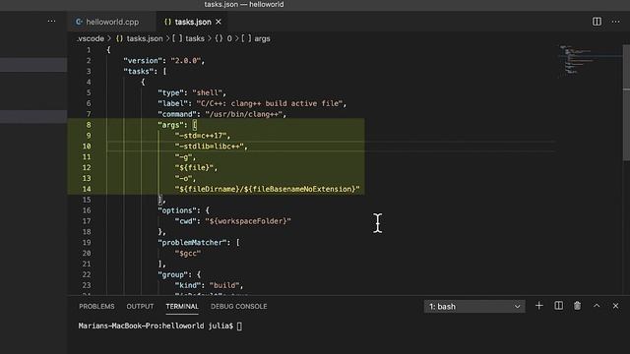Click line number 8 in gutter
This screenshot has width=630, height=354.
tap(89, 125)
